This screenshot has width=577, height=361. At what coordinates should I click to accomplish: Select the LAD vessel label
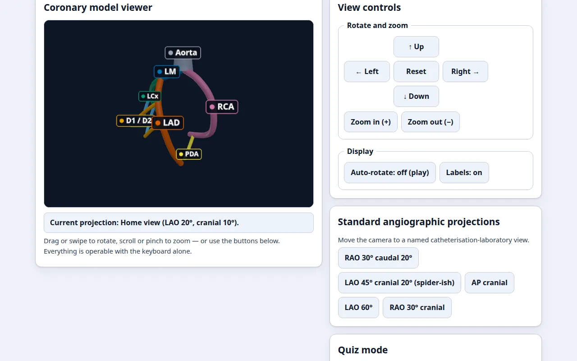tap(168, 123)
